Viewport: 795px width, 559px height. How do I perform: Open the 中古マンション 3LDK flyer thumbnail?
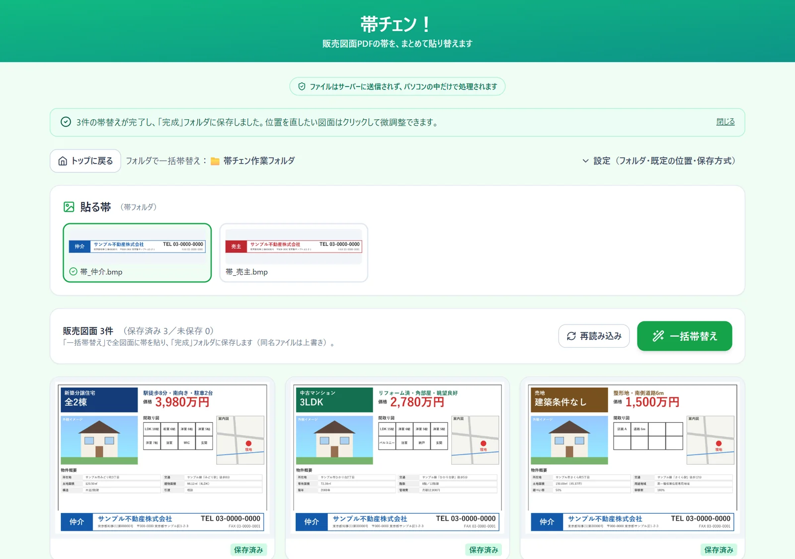[397, 459]
